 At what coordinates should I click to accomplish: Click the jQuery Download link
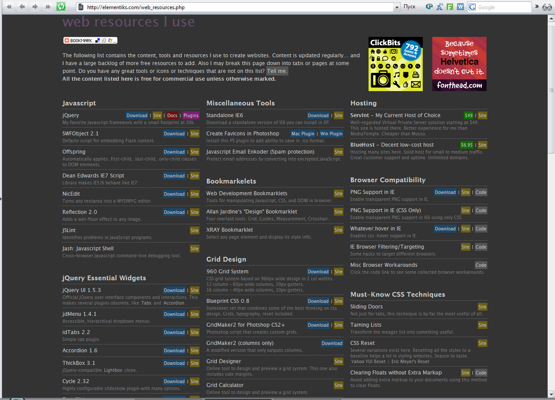[x=137, y=115]
